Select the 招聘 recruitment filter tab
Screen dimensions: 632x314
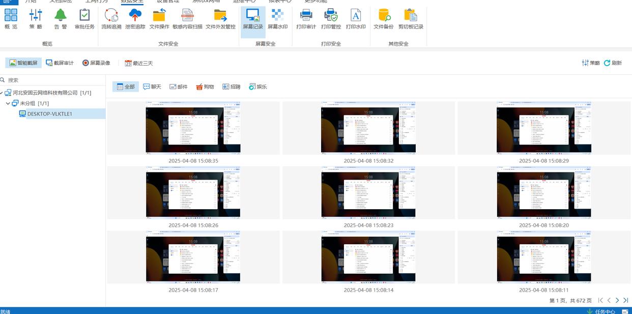coord(231,87)
